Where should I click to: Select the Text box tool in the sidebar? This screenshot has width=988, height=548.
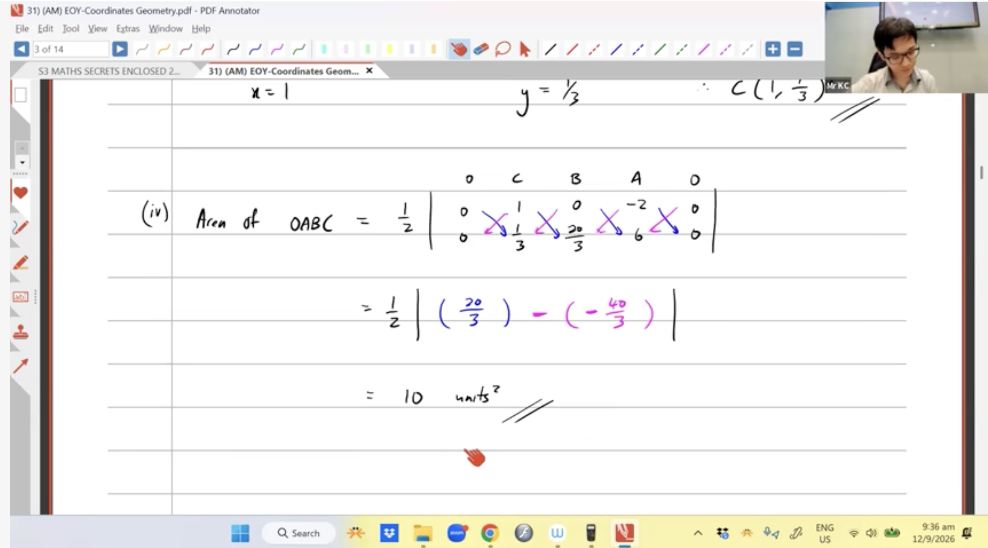20,297
